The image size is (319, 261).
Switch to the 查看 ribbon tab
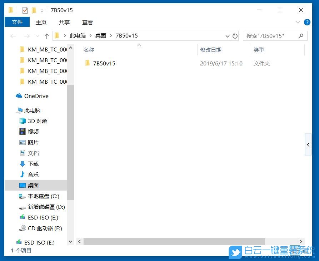click(87, 22)
